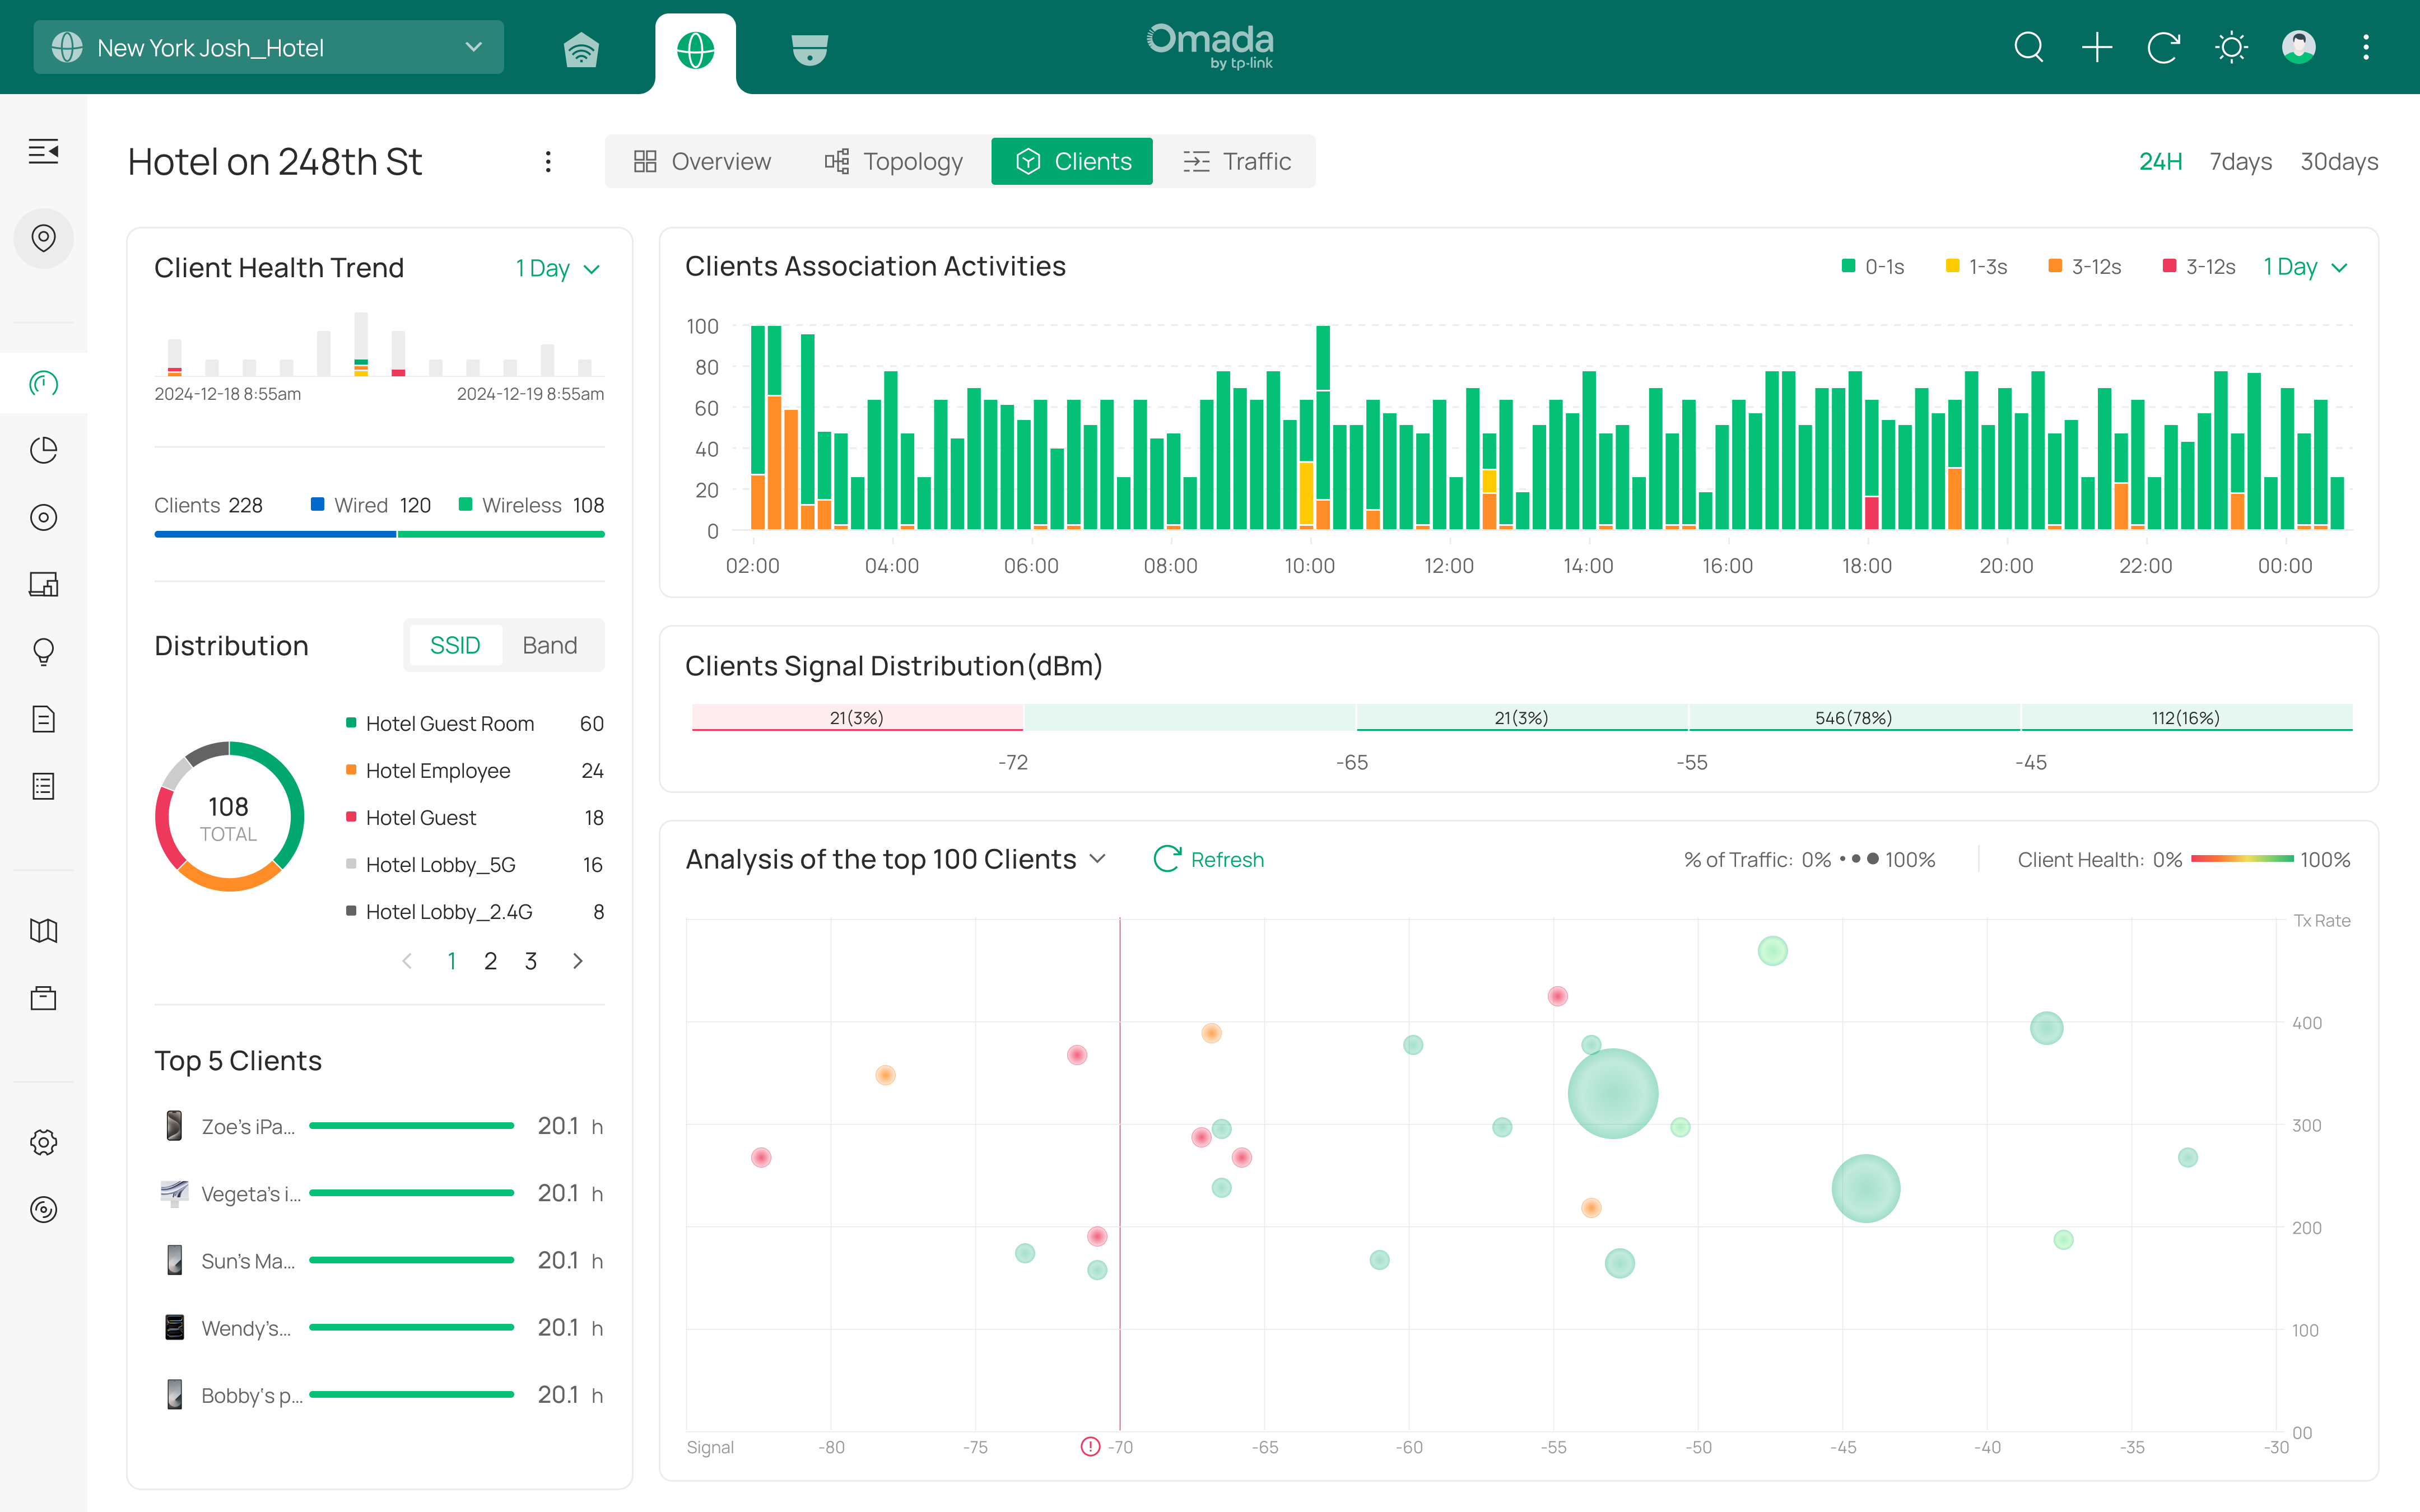Click the 546(78%) signal distribution segment

point(1853,717)
